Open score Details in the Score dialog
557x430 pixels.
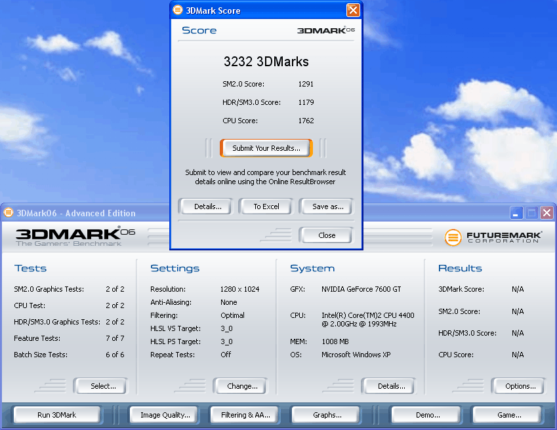pos(207,206)
